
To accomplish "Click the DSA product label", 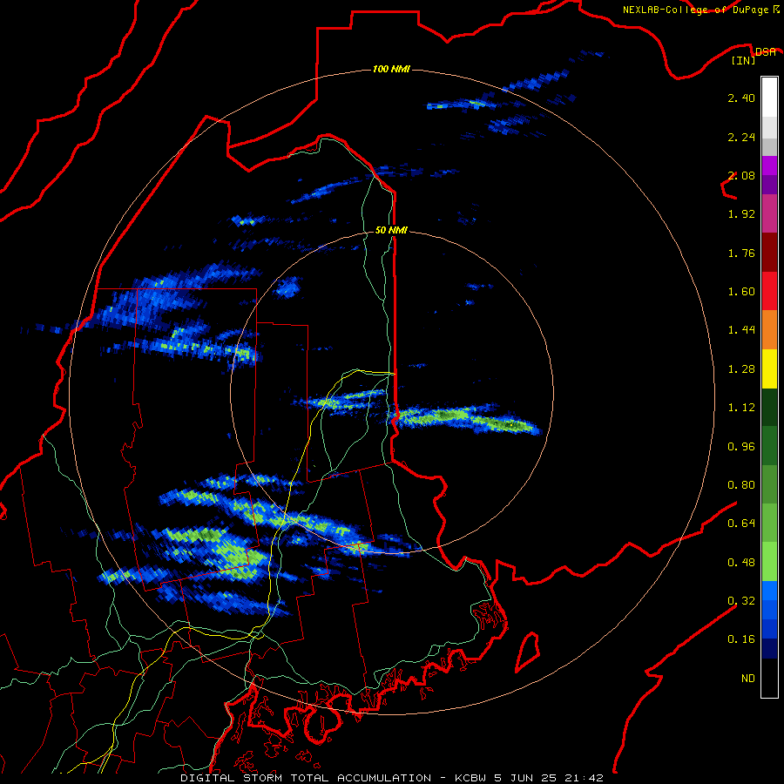I will click(x=765, y=51).
